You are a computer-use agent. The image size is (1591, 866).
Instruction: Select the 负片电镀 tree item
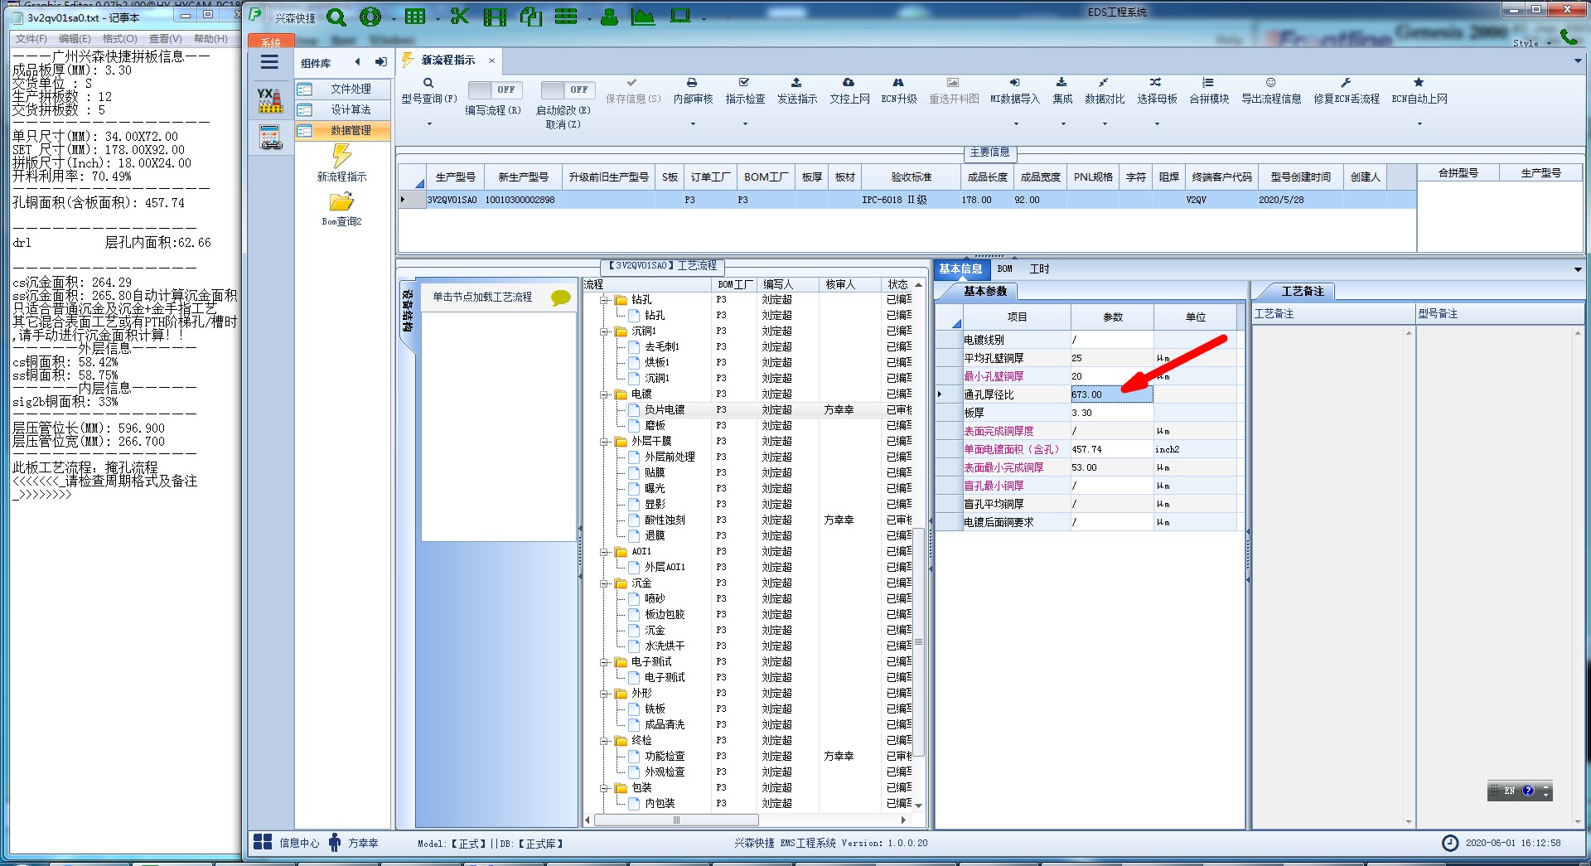665,410
